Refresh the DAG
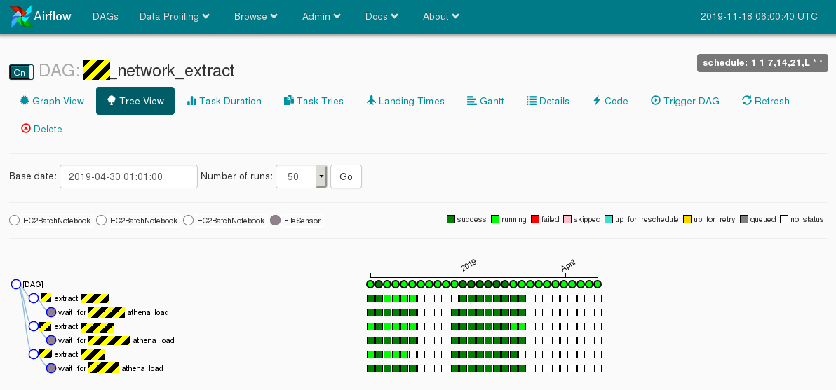The image size is (836, 390). pyautogui.click(x=766, y=101)
